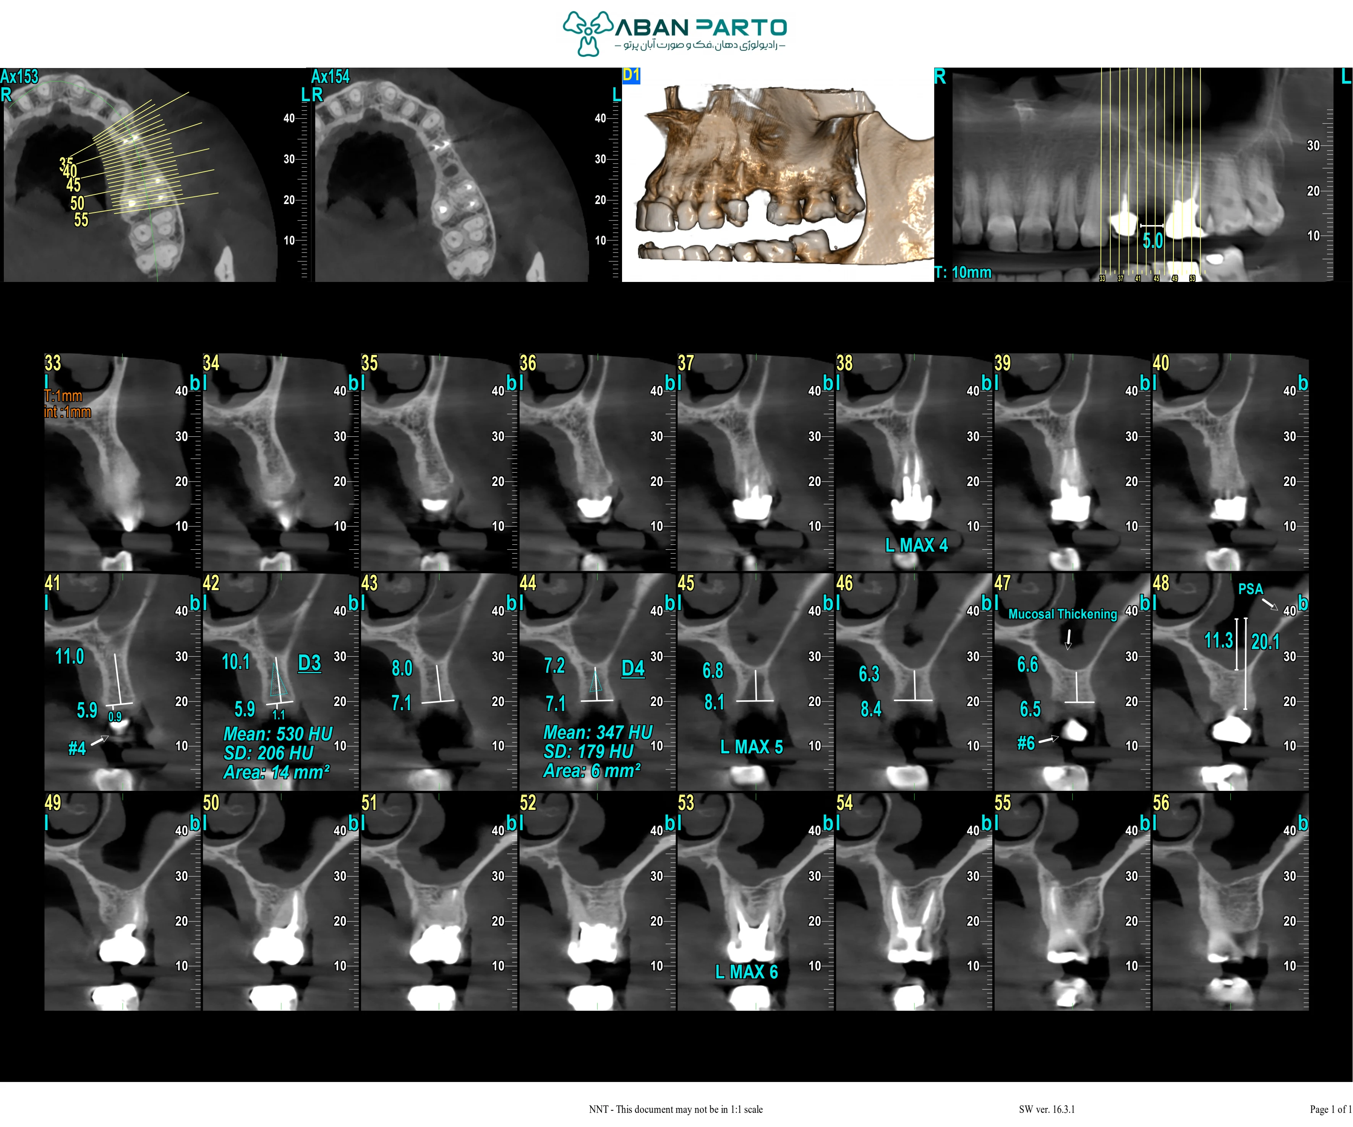Click the D1 label on 3D view

[x=631, y=75]
